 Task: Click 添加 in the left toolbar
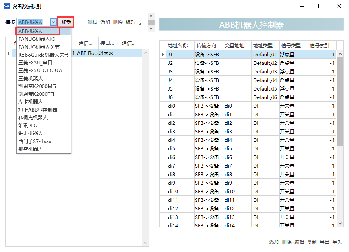[x=105, y=22]
